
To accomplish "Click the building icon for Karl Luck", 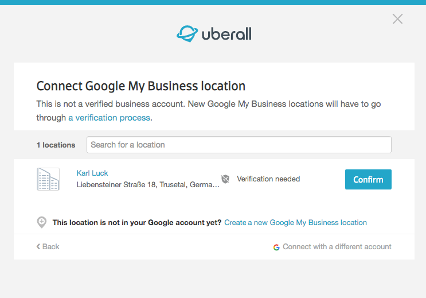I will [48, 179].
